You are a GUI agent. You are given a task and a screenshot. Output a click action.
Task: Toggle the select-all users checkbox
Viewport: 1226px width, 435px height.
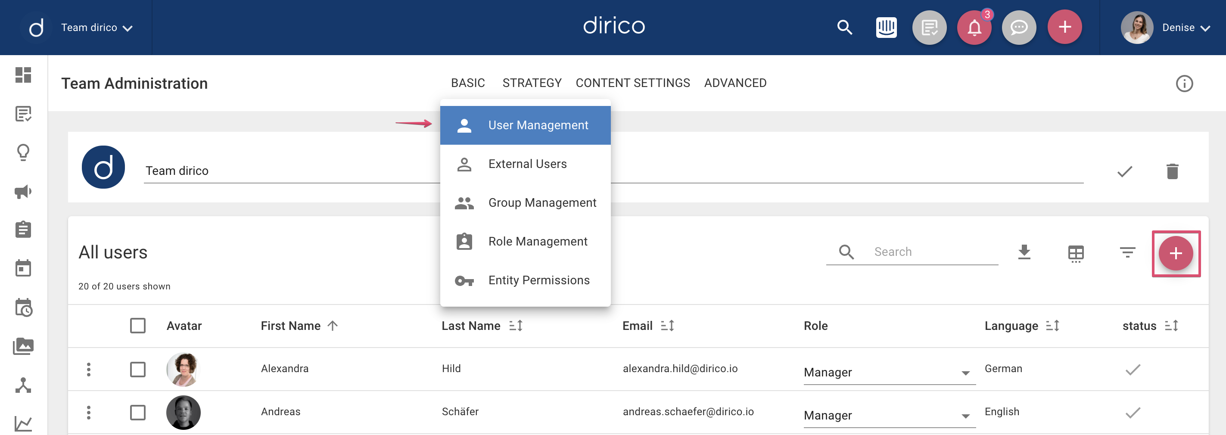pyautogui.click(x=138, y=326)
